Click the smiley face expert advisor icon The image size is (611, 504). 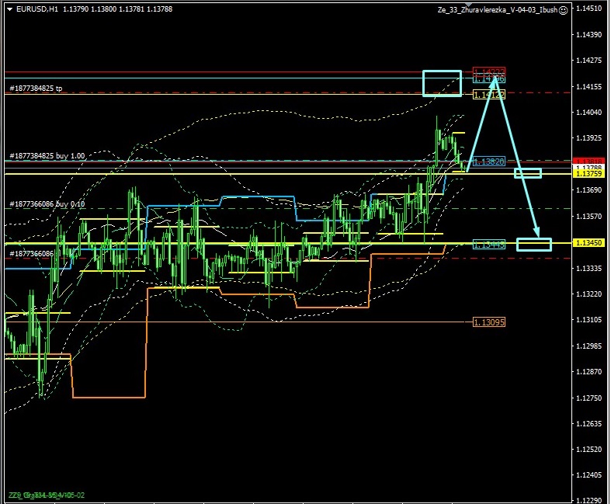[x=564, y=9]
